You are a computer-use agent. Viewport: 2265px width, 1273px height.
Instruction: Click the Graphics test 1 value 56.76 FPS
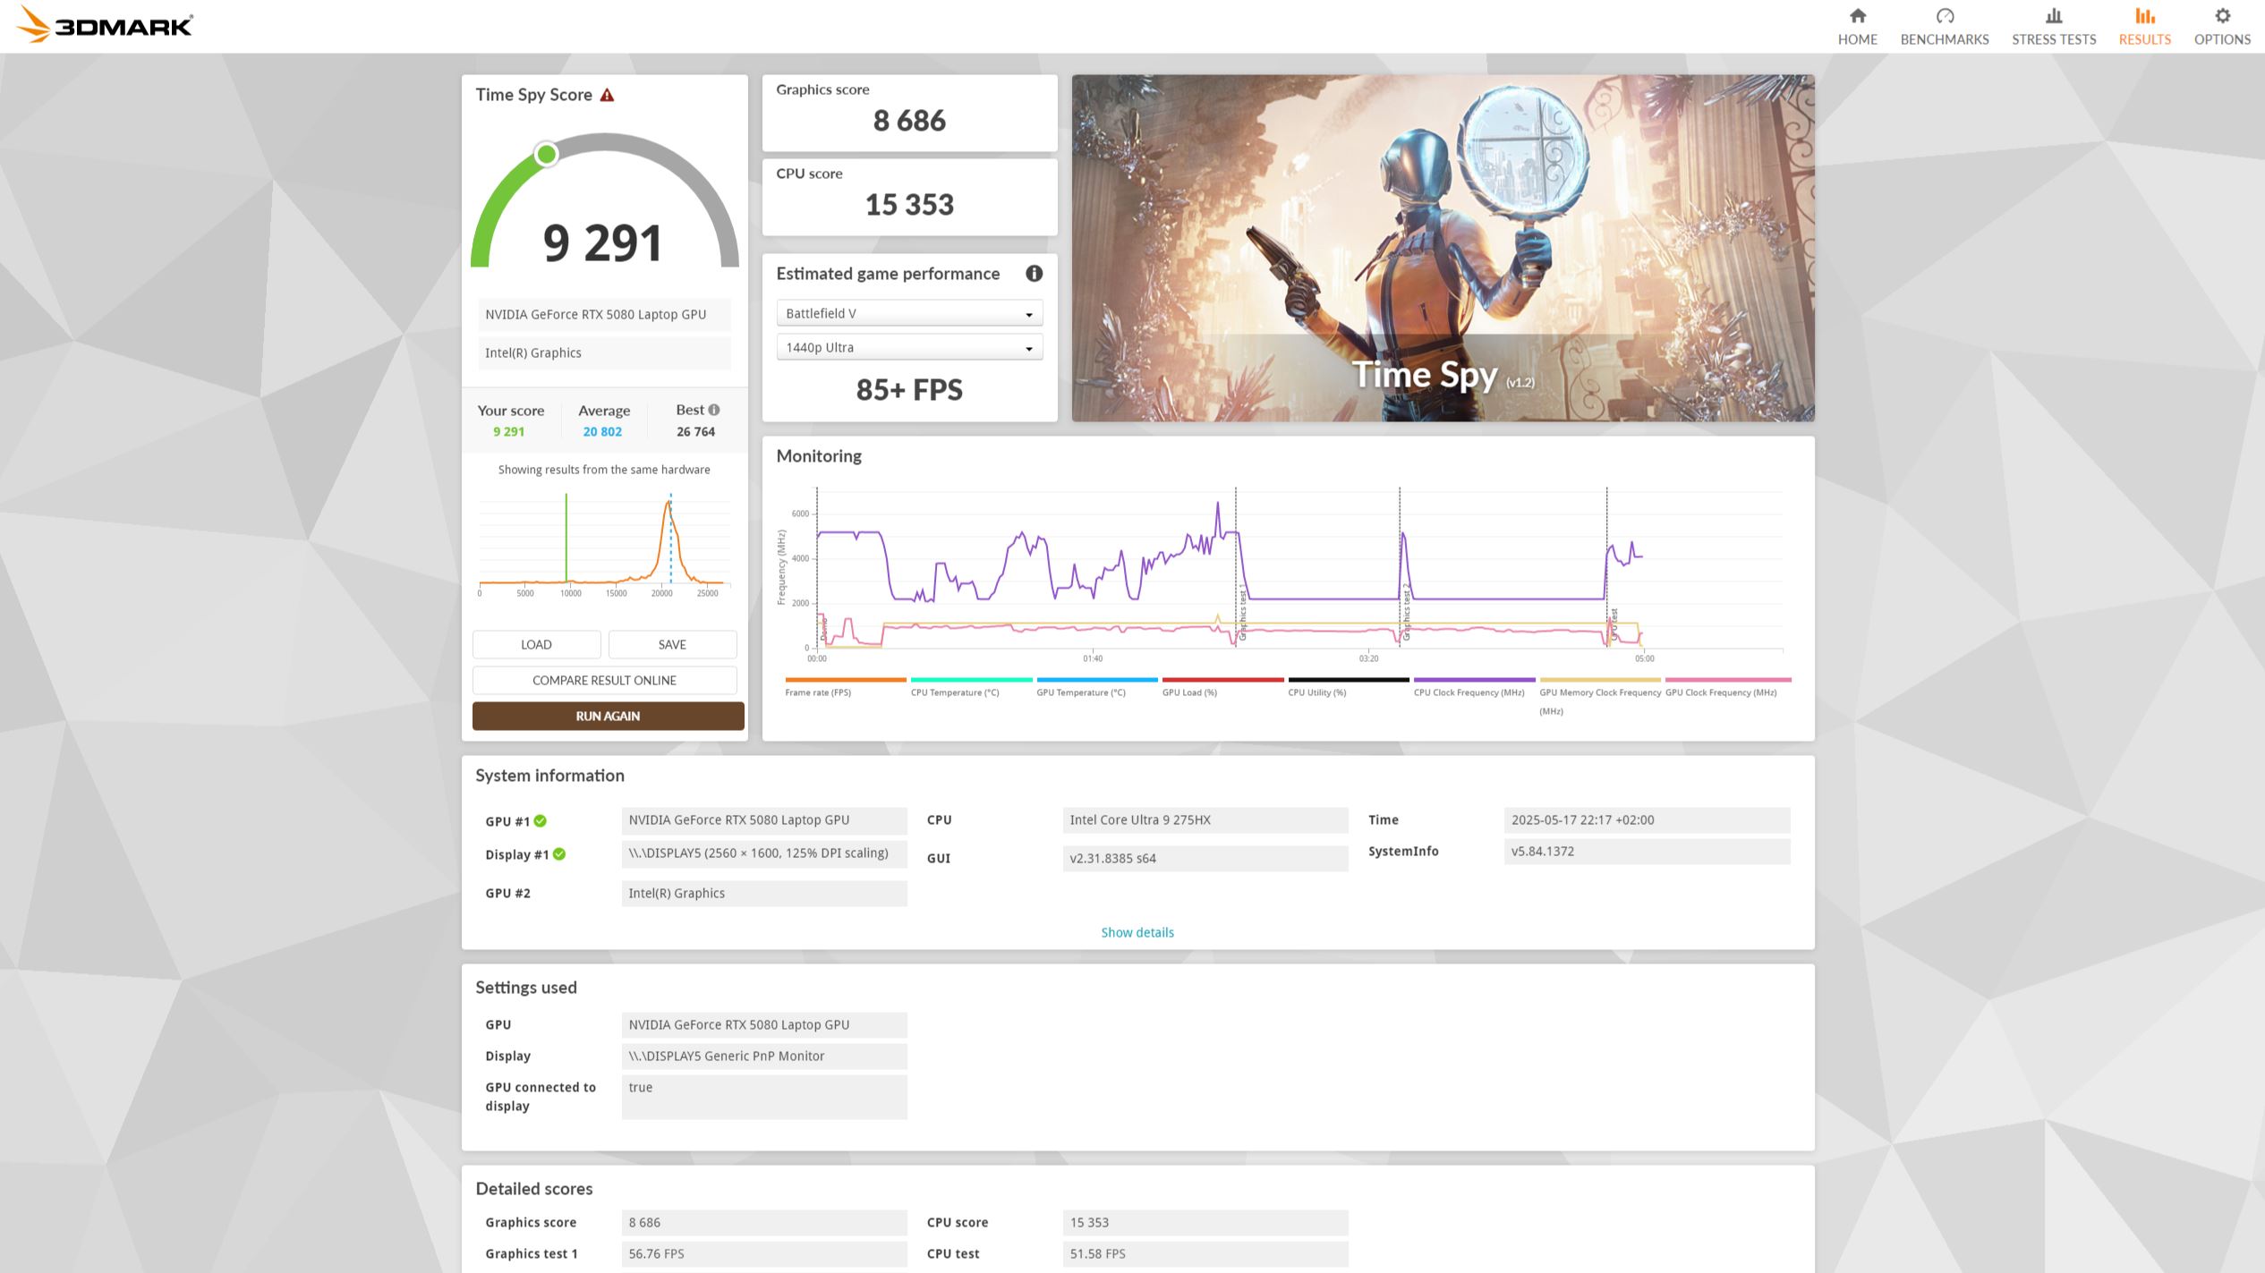pyautogui.click(x=764, y=1254)
